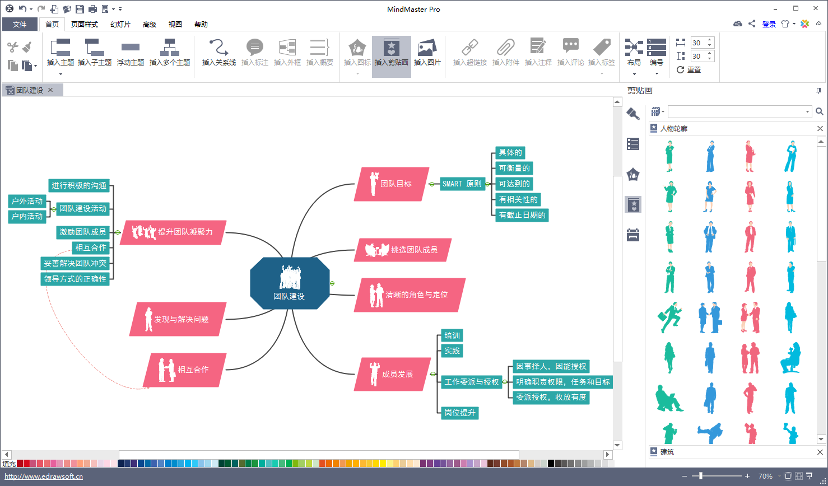Open the Numbering dropdown arrow
Viewport: 828px width, 486px height.
pos(657,74)
